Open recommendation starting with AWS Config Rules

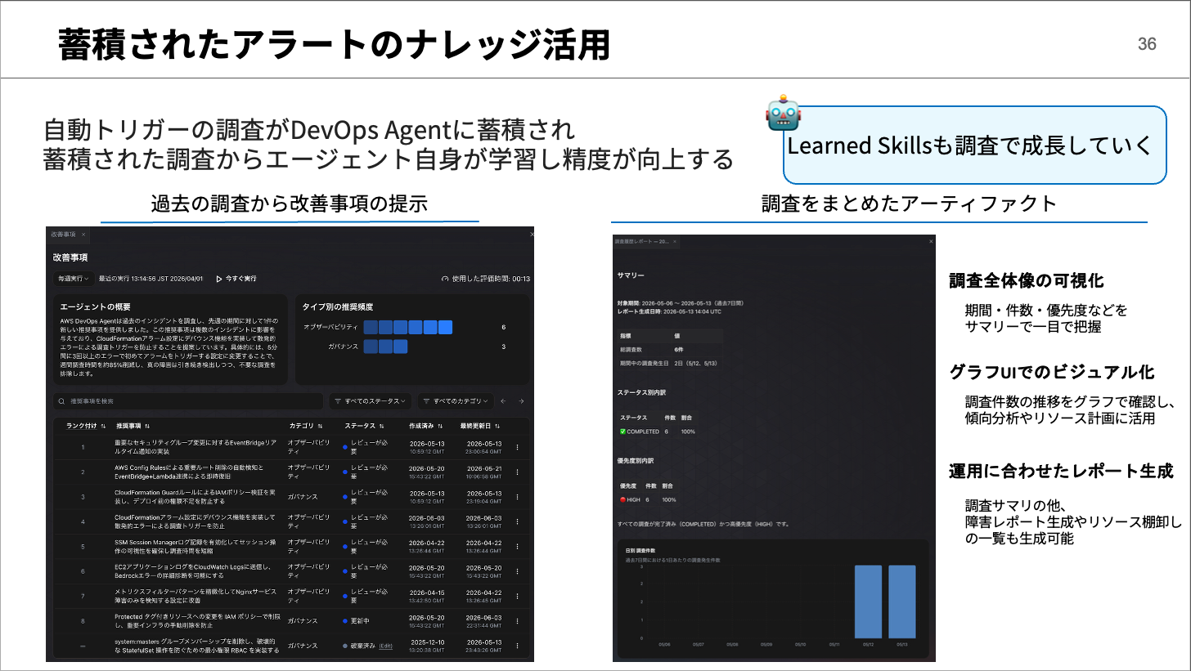click(189, 472)
